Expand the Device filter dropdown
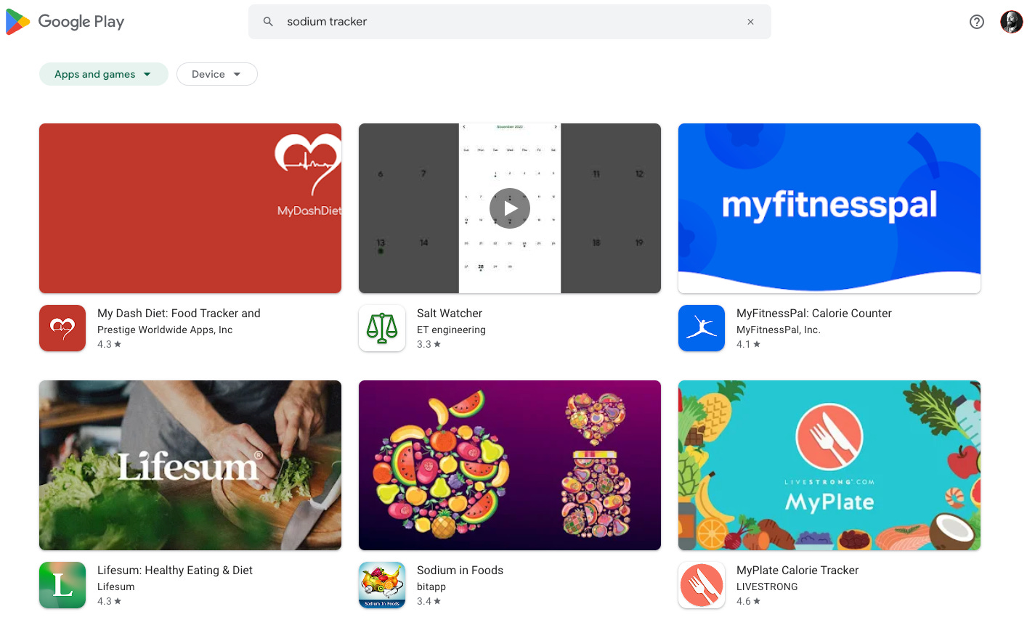The width and height of the screenshot is (1035, 617). click(217, 74)
